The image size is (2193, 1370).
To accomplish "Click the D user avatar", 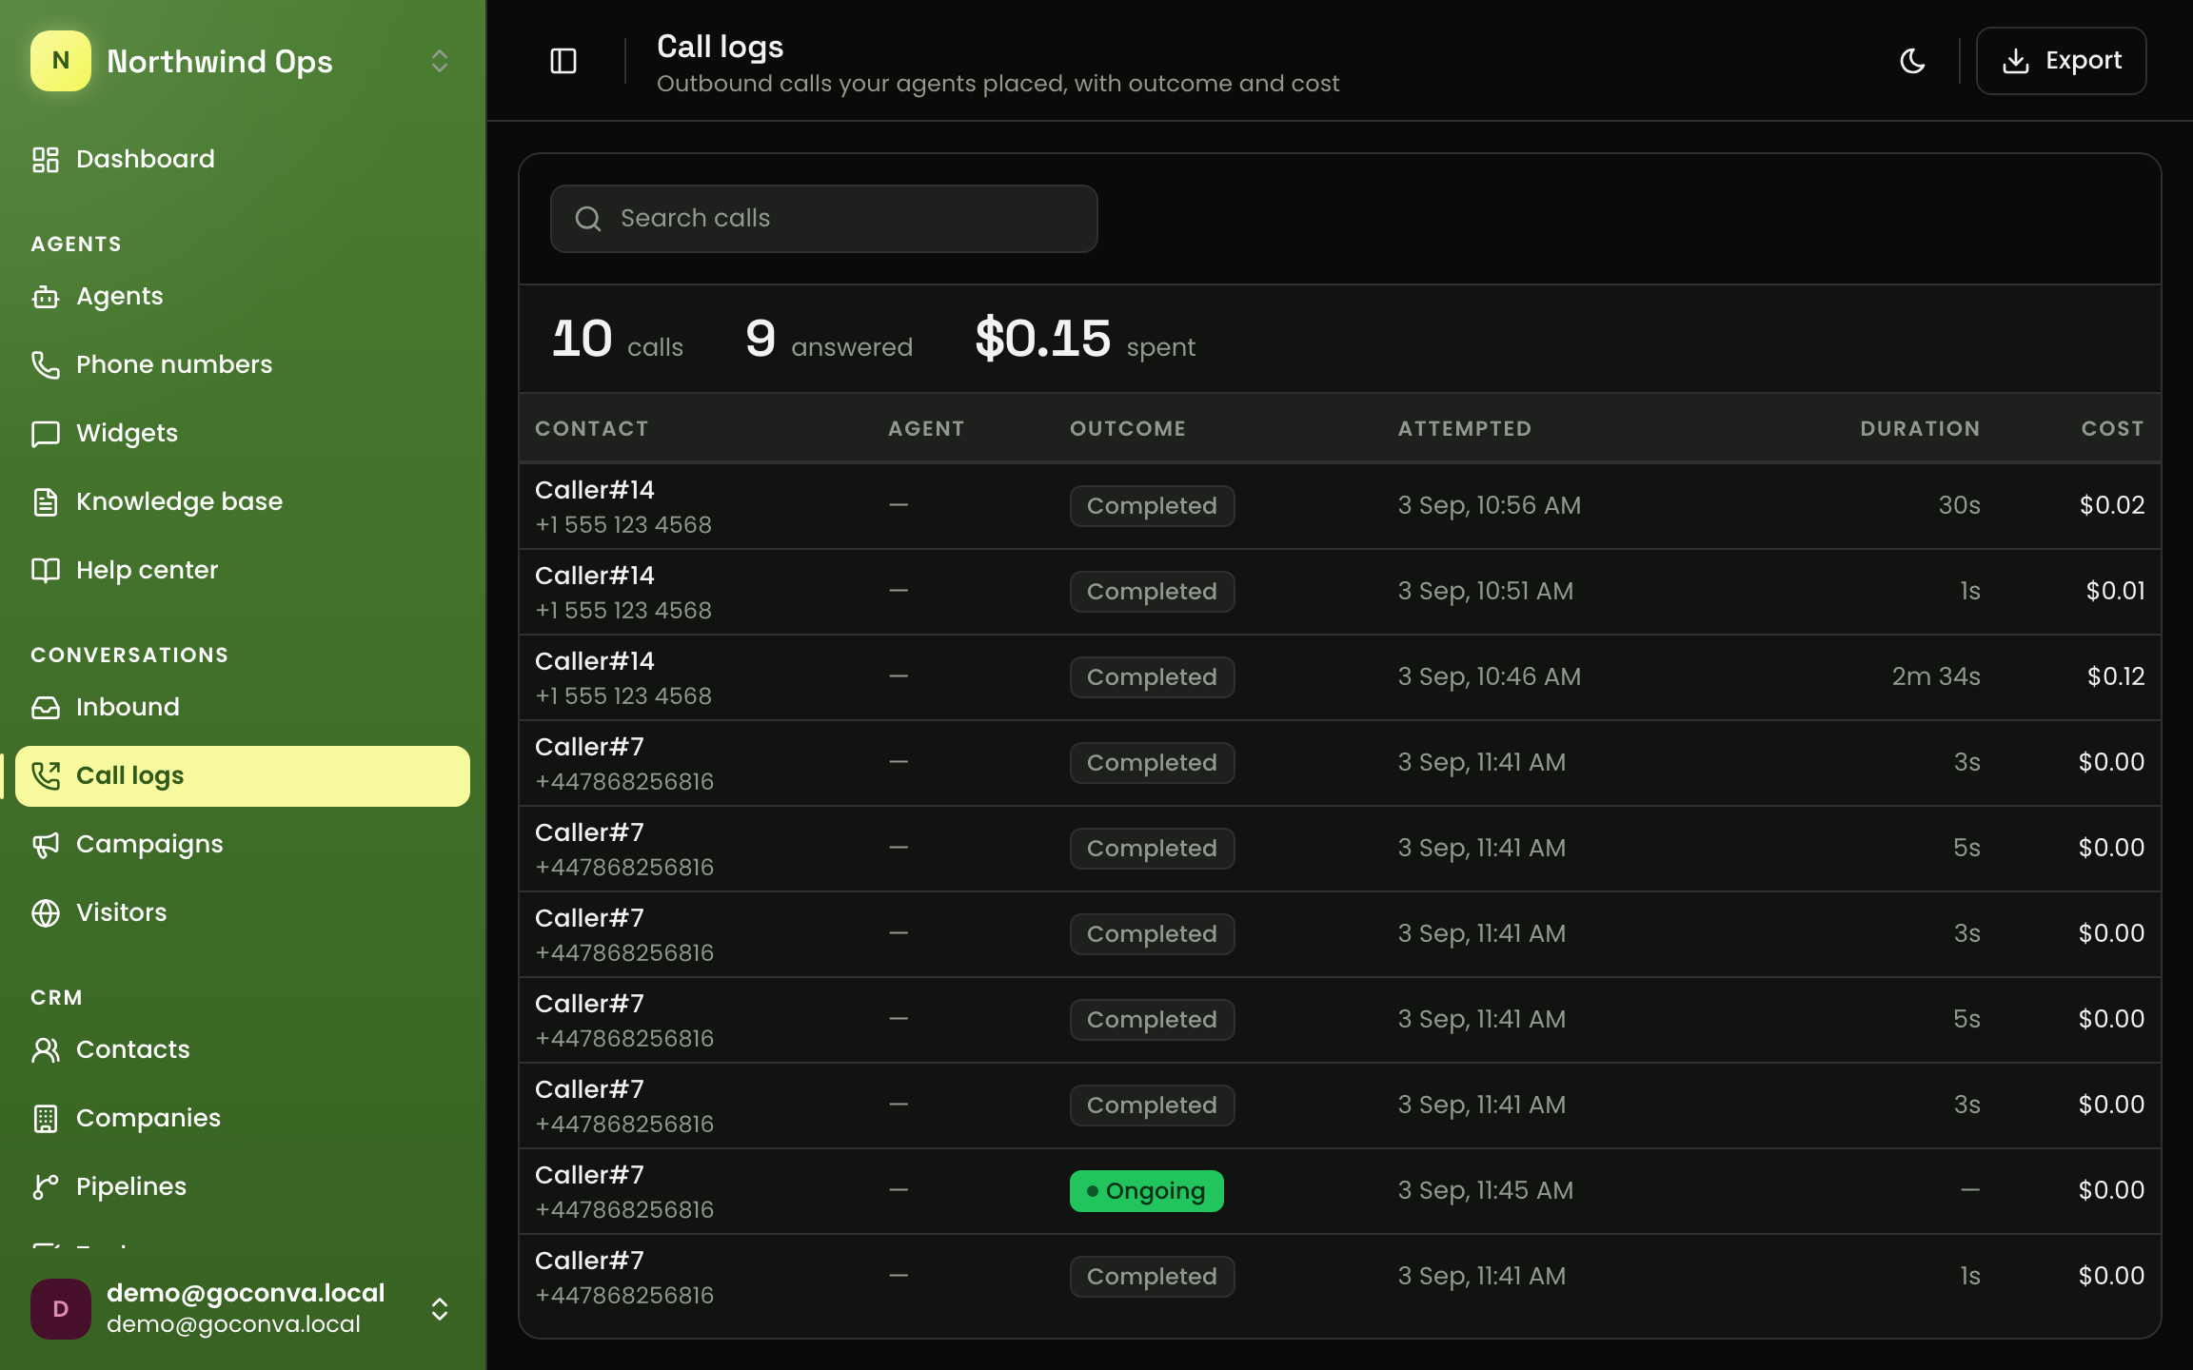I will tap(61, 1309).
